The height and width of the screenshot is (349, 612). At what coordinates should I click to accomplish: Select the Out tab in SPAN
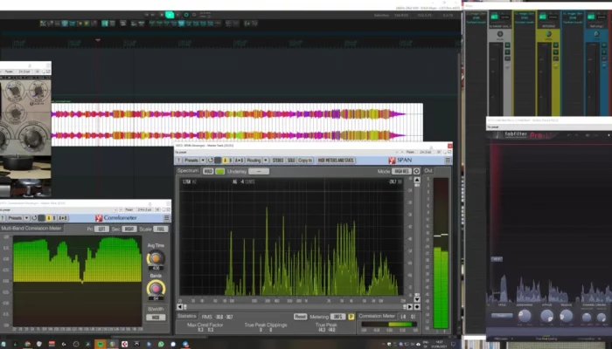(428, 171)
